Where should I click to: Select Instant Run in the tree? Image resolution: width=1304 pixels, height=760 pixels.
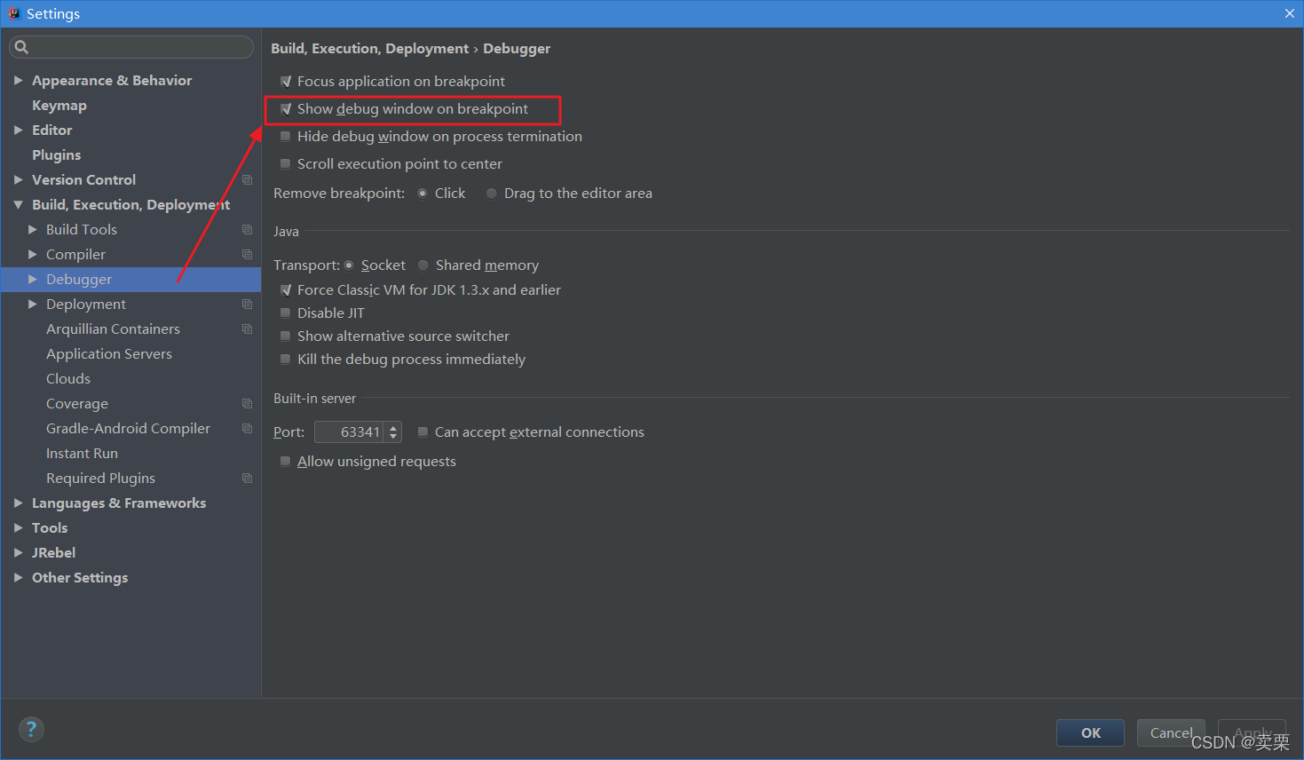click(82, 454)
